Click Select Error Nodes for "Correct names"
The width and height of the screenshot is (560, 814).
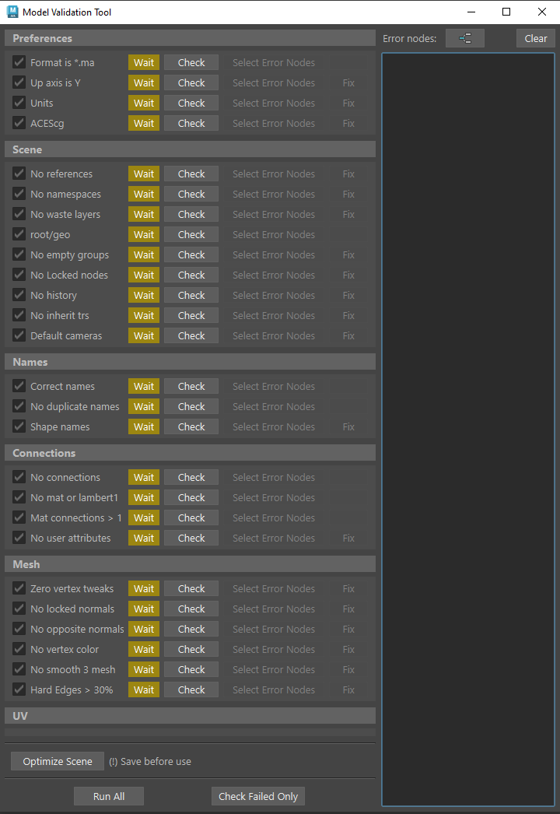point(274,387)
